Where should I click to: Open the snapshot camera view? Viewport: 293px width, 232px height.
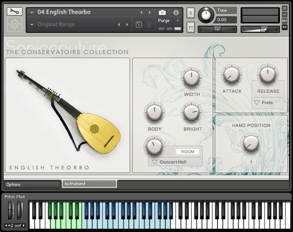[162, 13]
